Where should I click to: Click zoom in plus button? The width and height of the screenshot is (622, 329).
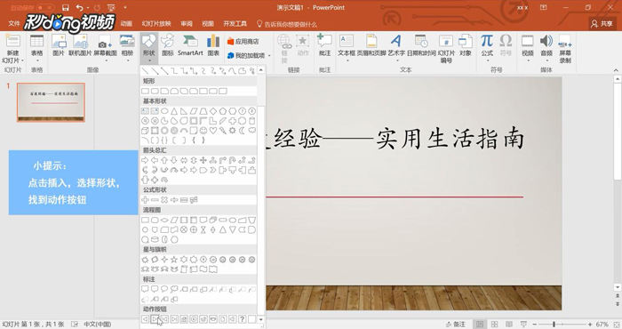(x=590, y=325)
